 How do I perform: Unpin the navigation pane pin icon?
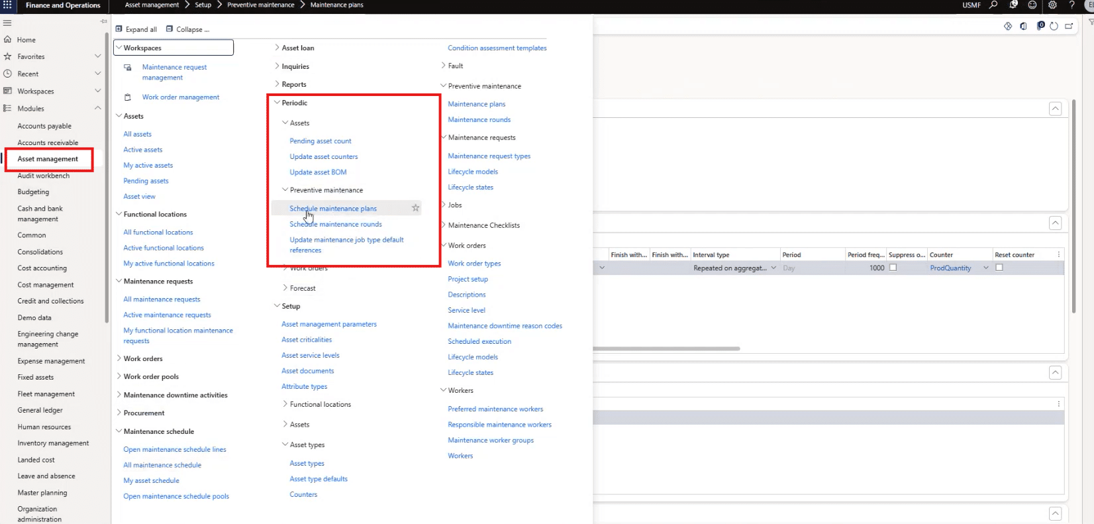coord(103,22)
